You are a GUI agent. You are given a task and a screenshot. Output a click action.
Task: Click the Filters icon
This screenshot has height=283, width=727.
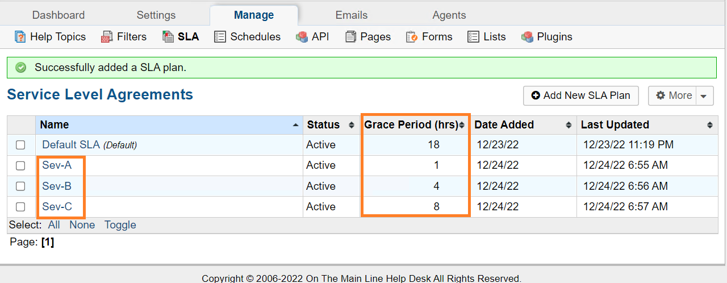click(x=107, y=37)
